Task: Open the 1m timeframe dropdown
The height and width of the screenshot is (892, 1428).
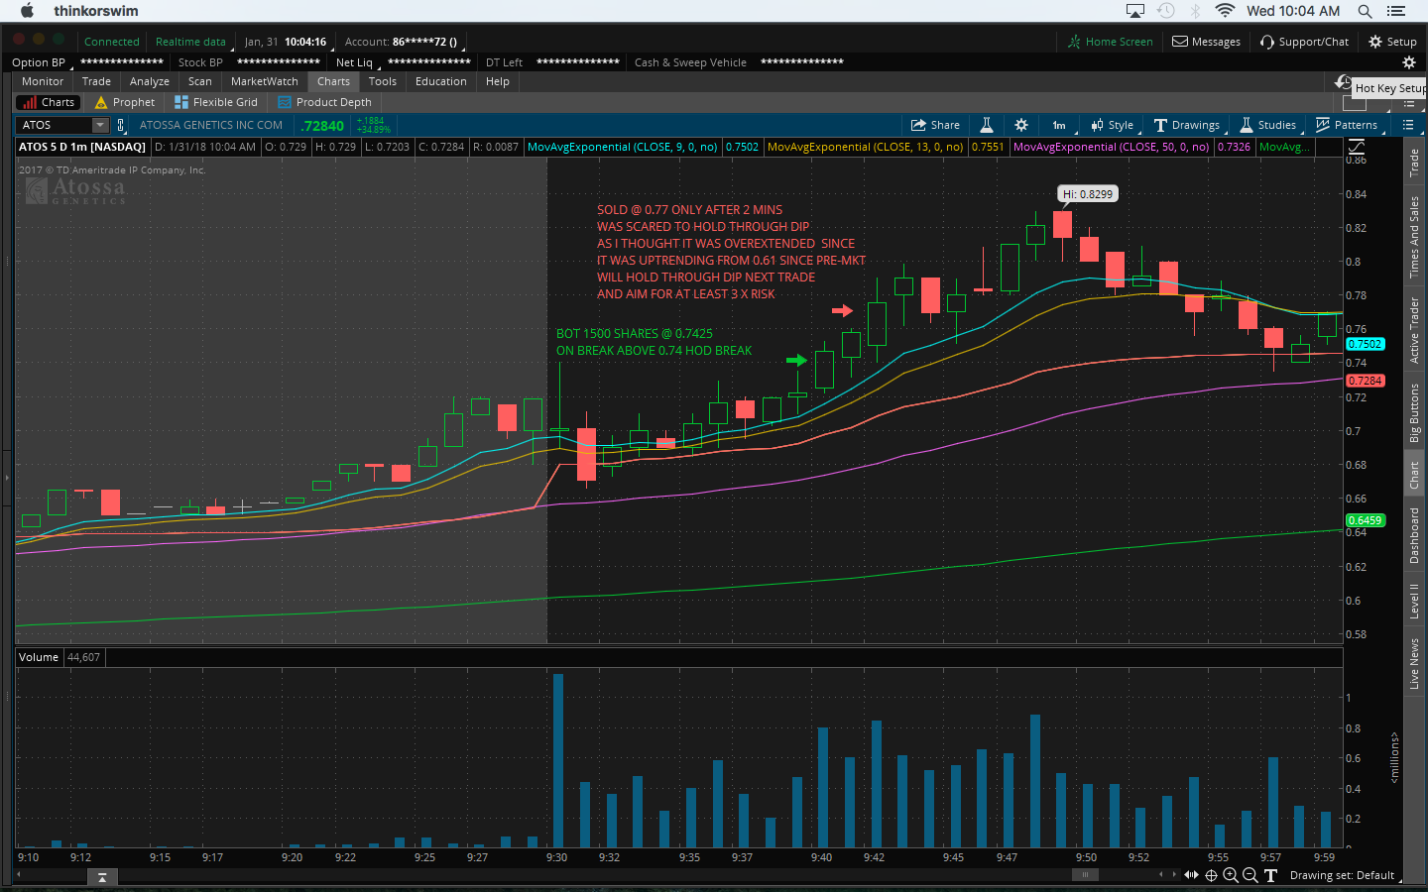Action: [1060, 125]
